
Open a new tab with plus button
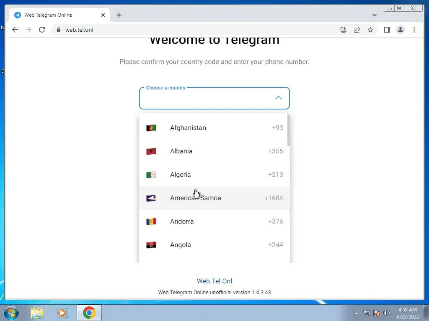tap(119, 15)
